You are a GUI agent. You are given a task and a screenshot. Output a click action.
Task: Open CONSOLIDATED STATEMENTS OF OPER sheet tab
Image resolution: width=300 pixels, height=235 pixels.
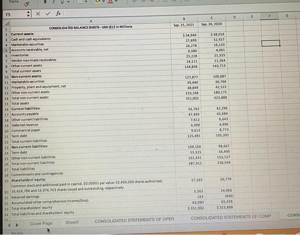click(x=134, y=220)
